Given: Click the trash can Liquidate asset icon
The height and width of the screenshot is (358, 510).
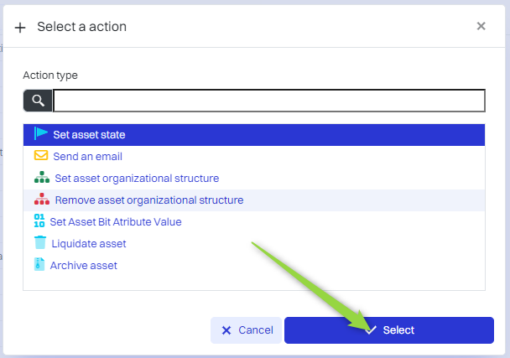Looking at the screenshot, I should pos(40,243).
